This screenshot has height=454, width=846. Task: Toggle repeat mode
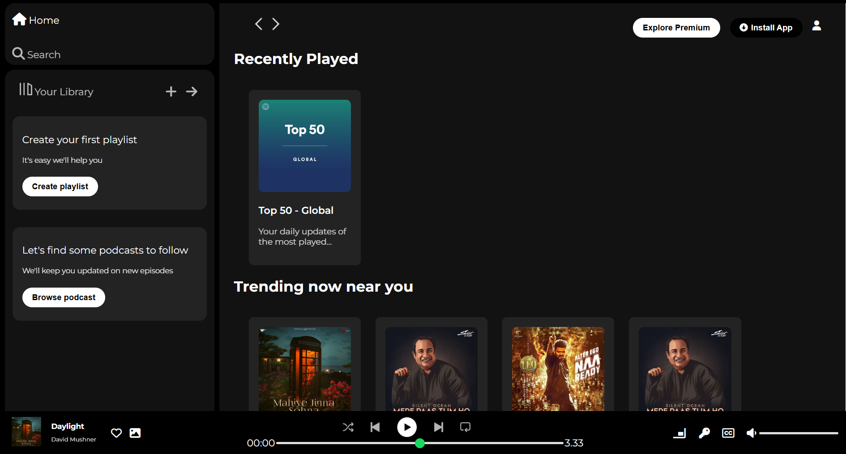click(x=465, y=427)
